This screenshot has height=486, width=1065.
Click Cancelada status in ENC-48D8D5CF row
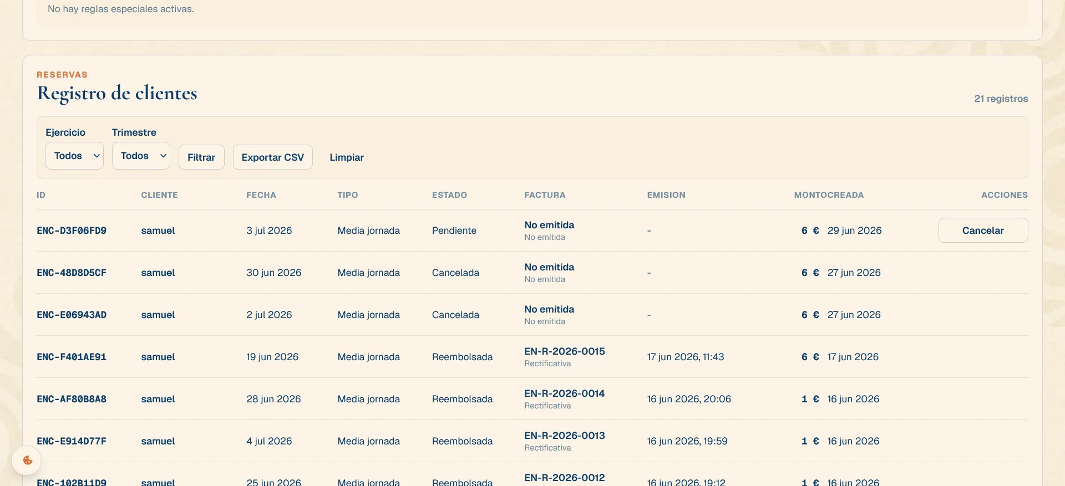click(455, 273)
